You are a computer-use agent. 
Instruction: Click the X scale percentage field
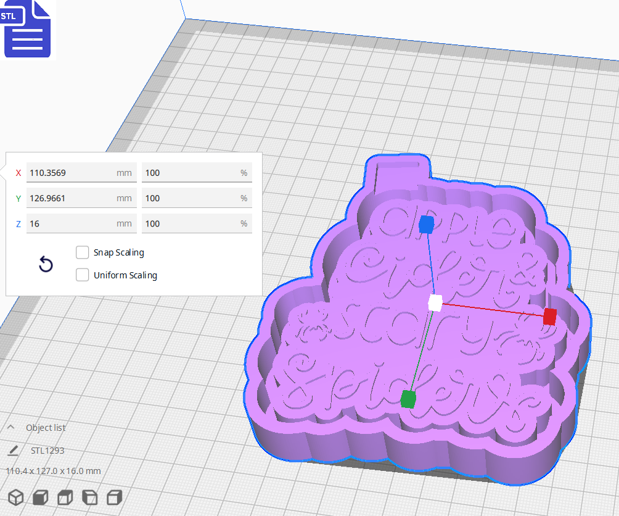click(196, 172)
